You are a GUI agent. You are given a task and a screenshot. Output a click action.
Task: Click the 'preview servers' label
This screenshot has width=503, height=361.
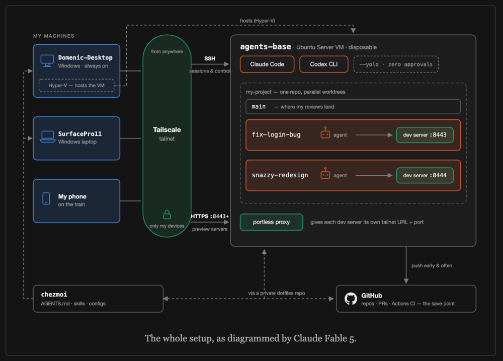210,229
